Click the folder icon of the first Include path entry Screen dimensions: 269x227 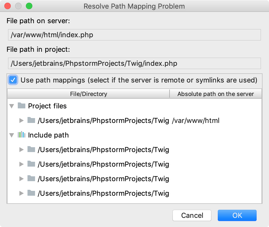31,150
